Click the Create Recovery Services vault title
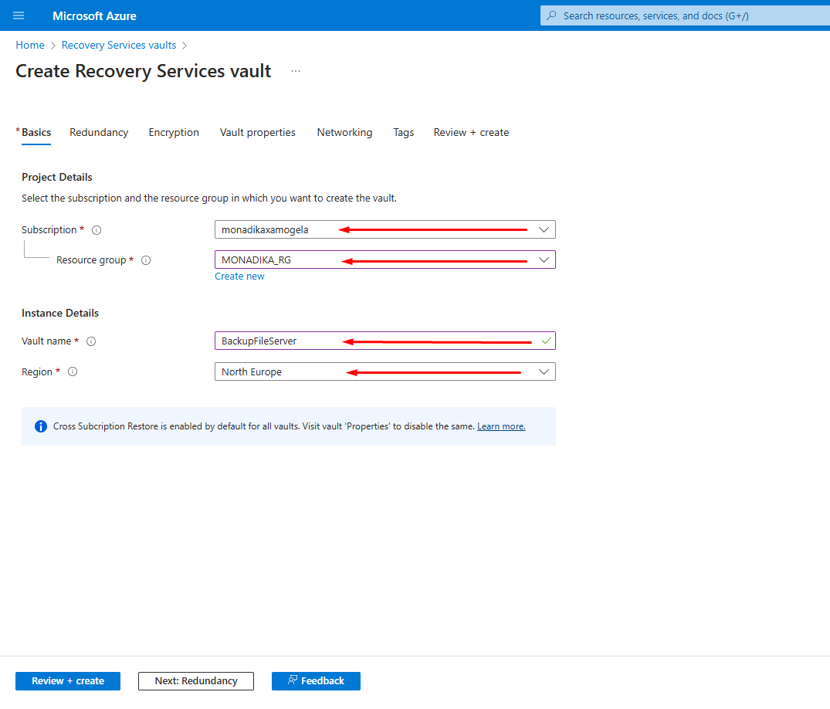 tap(144, 71)
